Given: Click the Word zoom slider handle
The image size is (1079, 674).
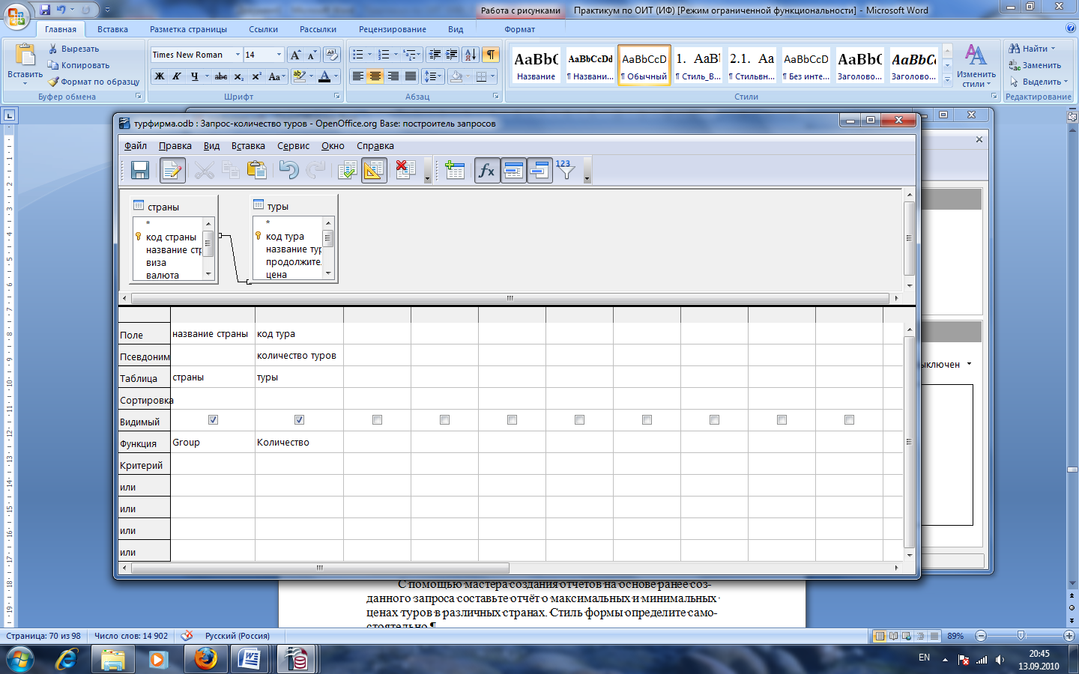Looking at the screenshot, I should pyautogui.click(x=1021, y=636).
